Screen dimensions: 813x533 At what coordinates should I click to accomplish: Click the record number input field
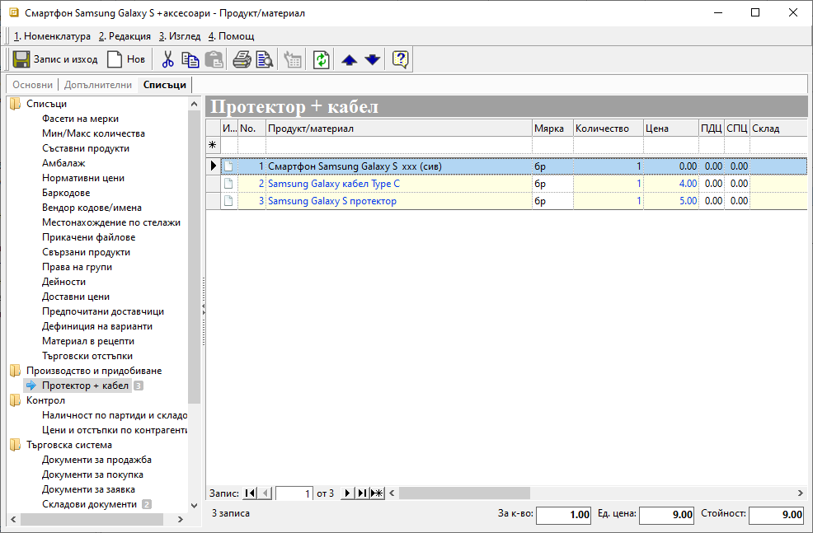[x=294, y=493]
